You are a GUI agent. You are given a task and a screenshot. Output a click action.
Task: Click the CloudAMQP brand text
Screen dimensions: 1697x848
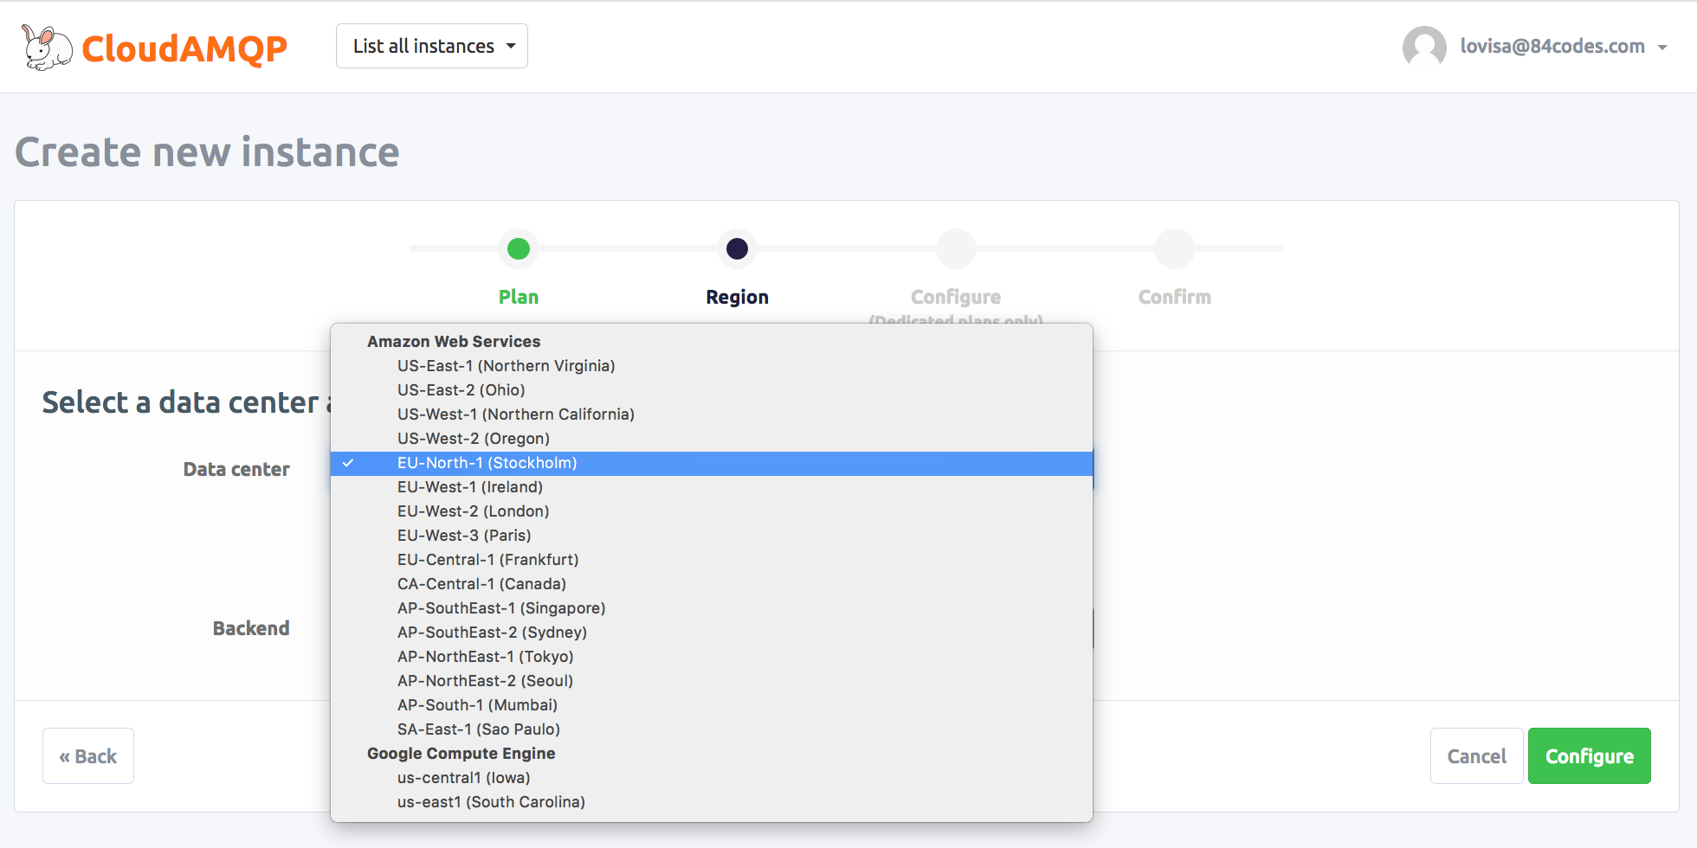pyautogui.click(x=184, y=48)
